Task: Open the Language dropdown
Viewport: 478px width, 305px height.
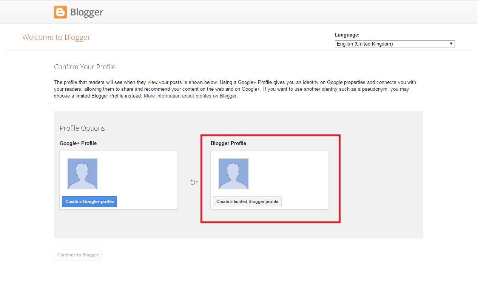Action: point(395,44)
